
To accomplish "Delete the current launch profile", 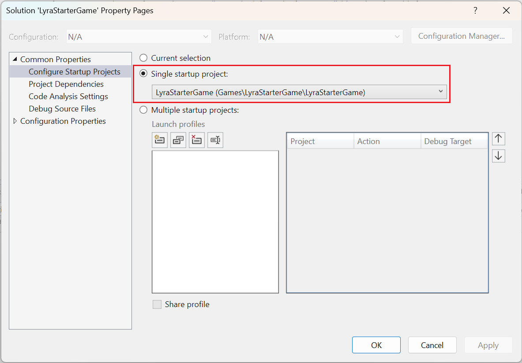I will tap(197, 140).
